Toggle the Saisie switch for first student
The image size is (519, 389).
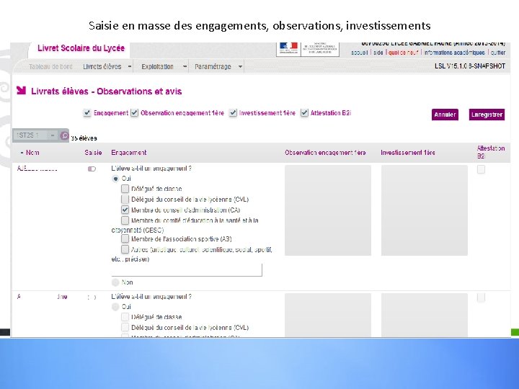pyautogui.click(x=92, y=169)
